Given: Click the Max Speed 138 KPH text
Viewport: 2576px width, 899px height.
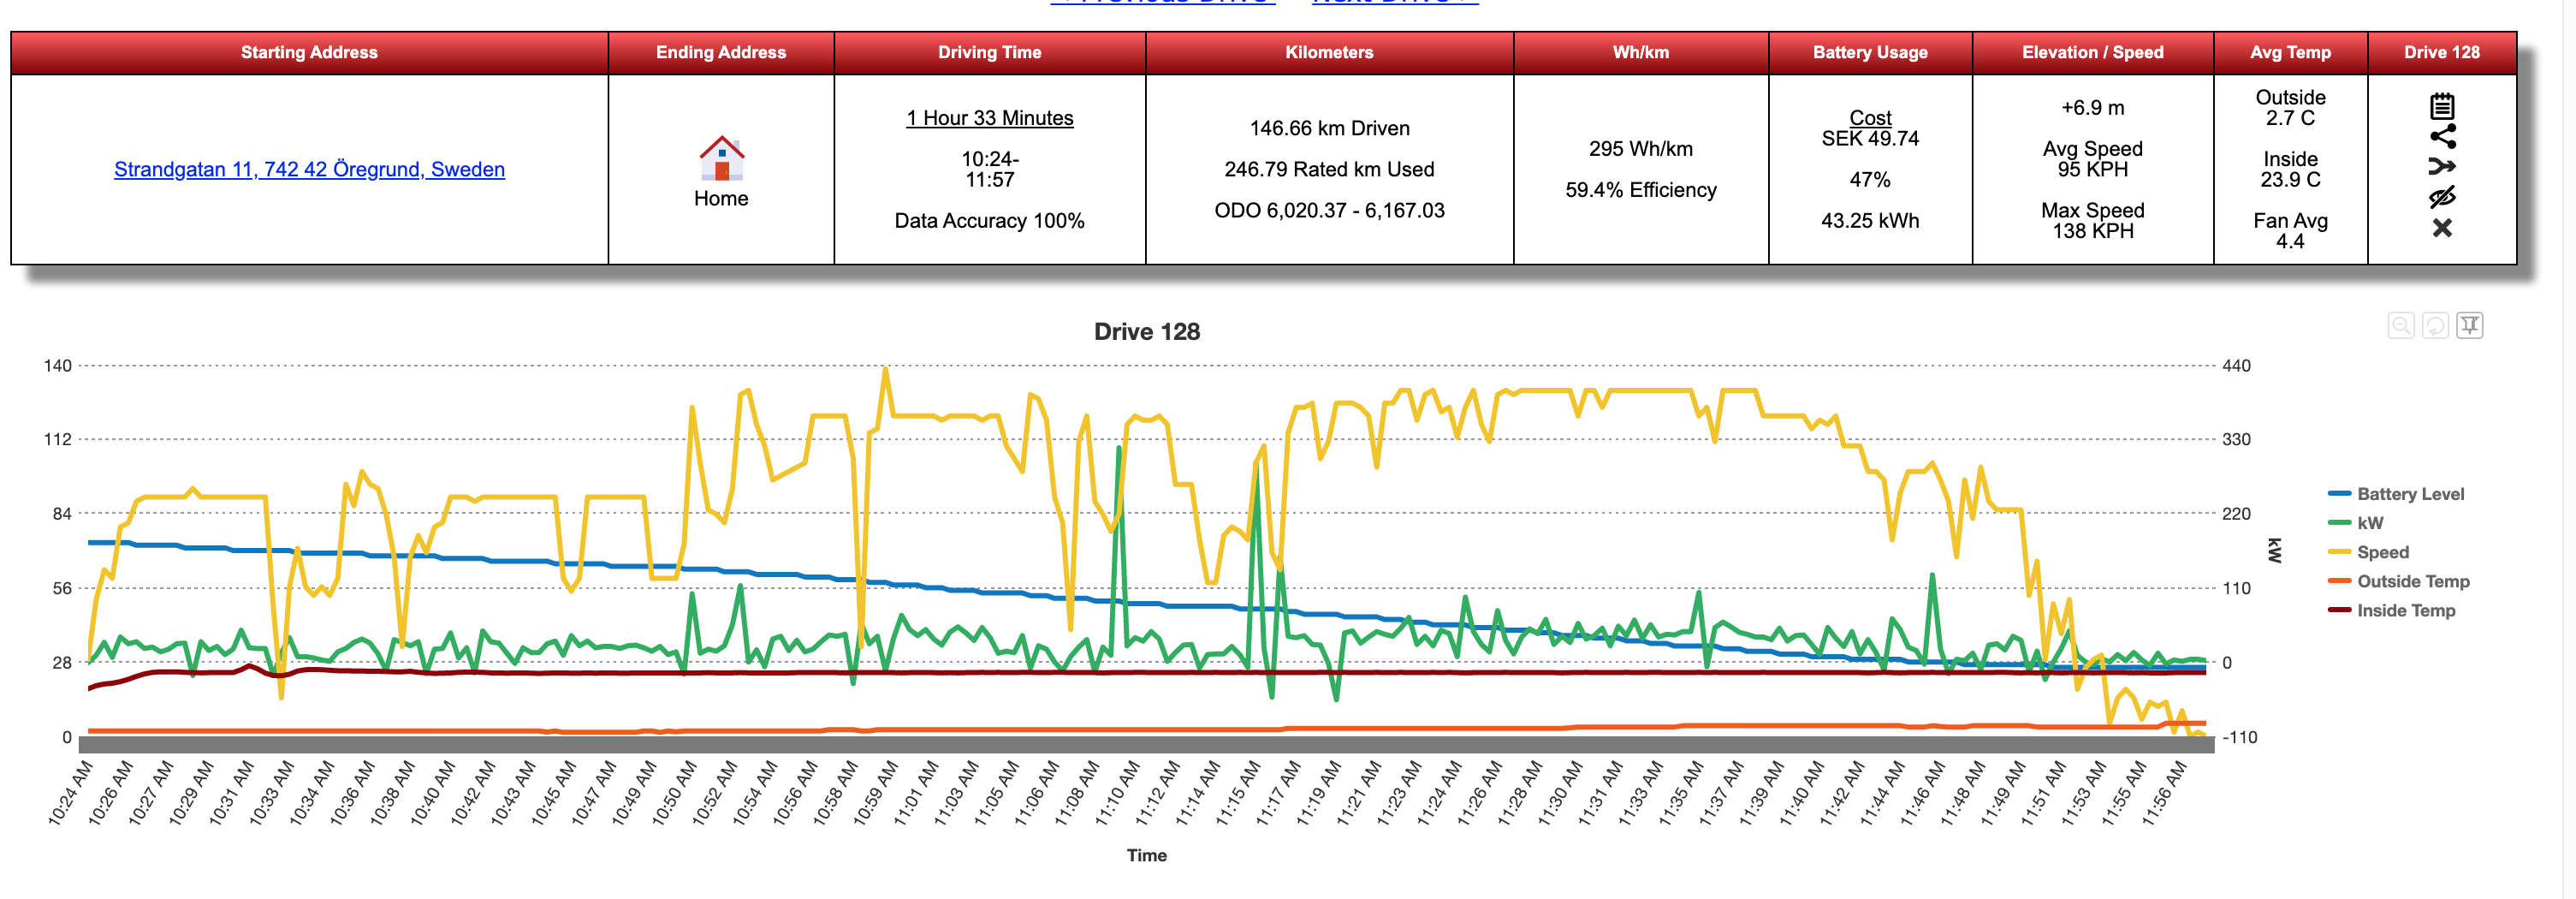Looking at the screenshot, I should [x=2092, y=221].
